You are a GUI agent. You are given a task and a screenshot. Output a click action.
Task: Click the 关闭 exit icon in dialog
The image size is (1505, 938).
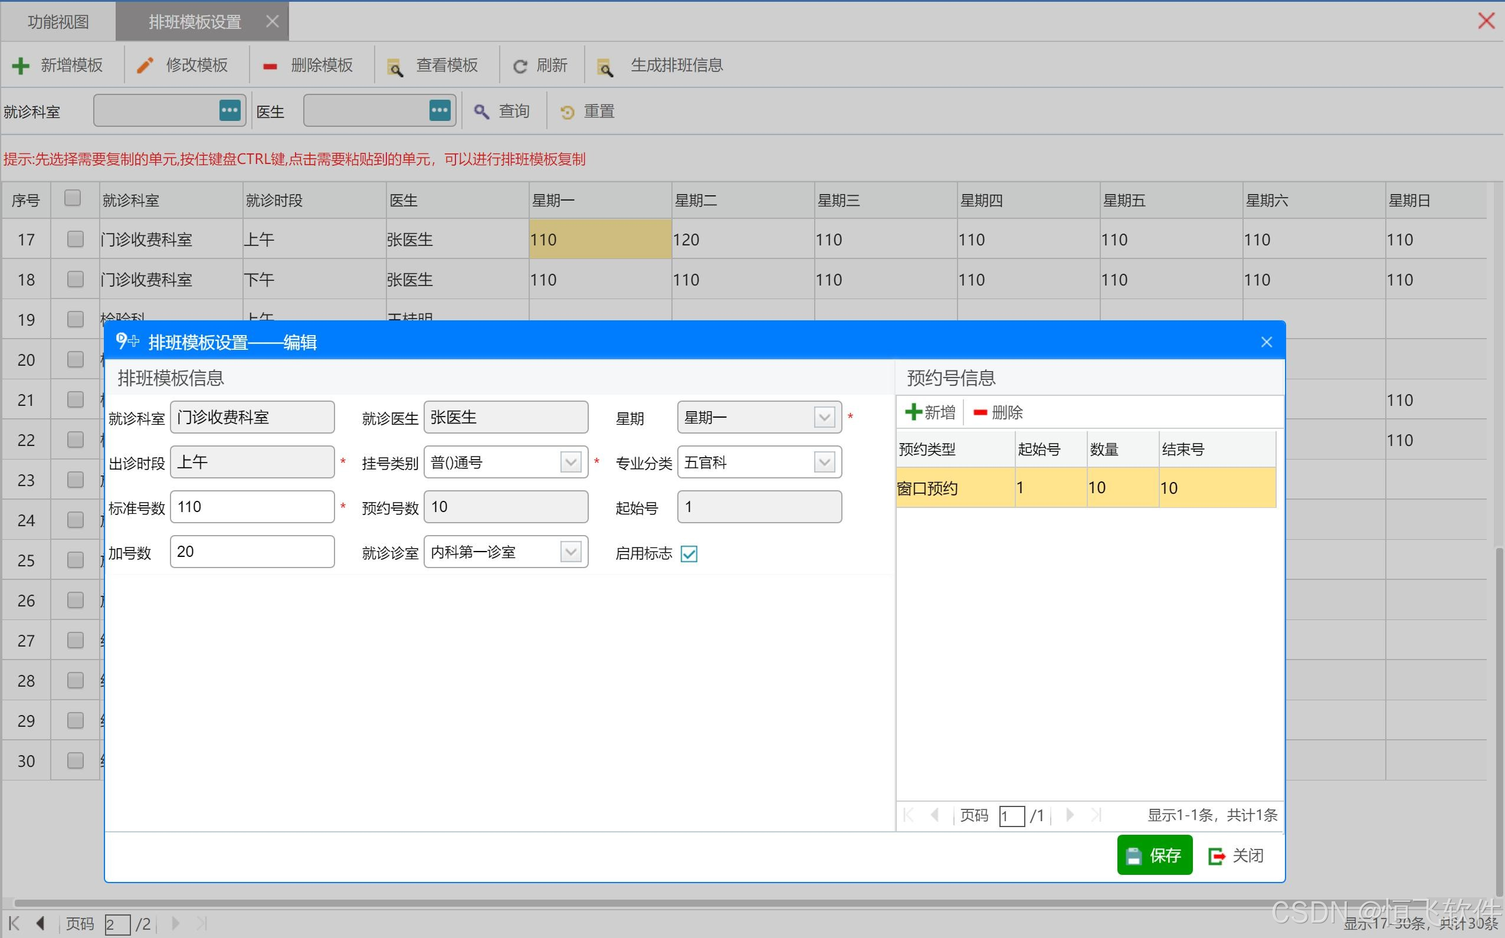[1217, 856]
